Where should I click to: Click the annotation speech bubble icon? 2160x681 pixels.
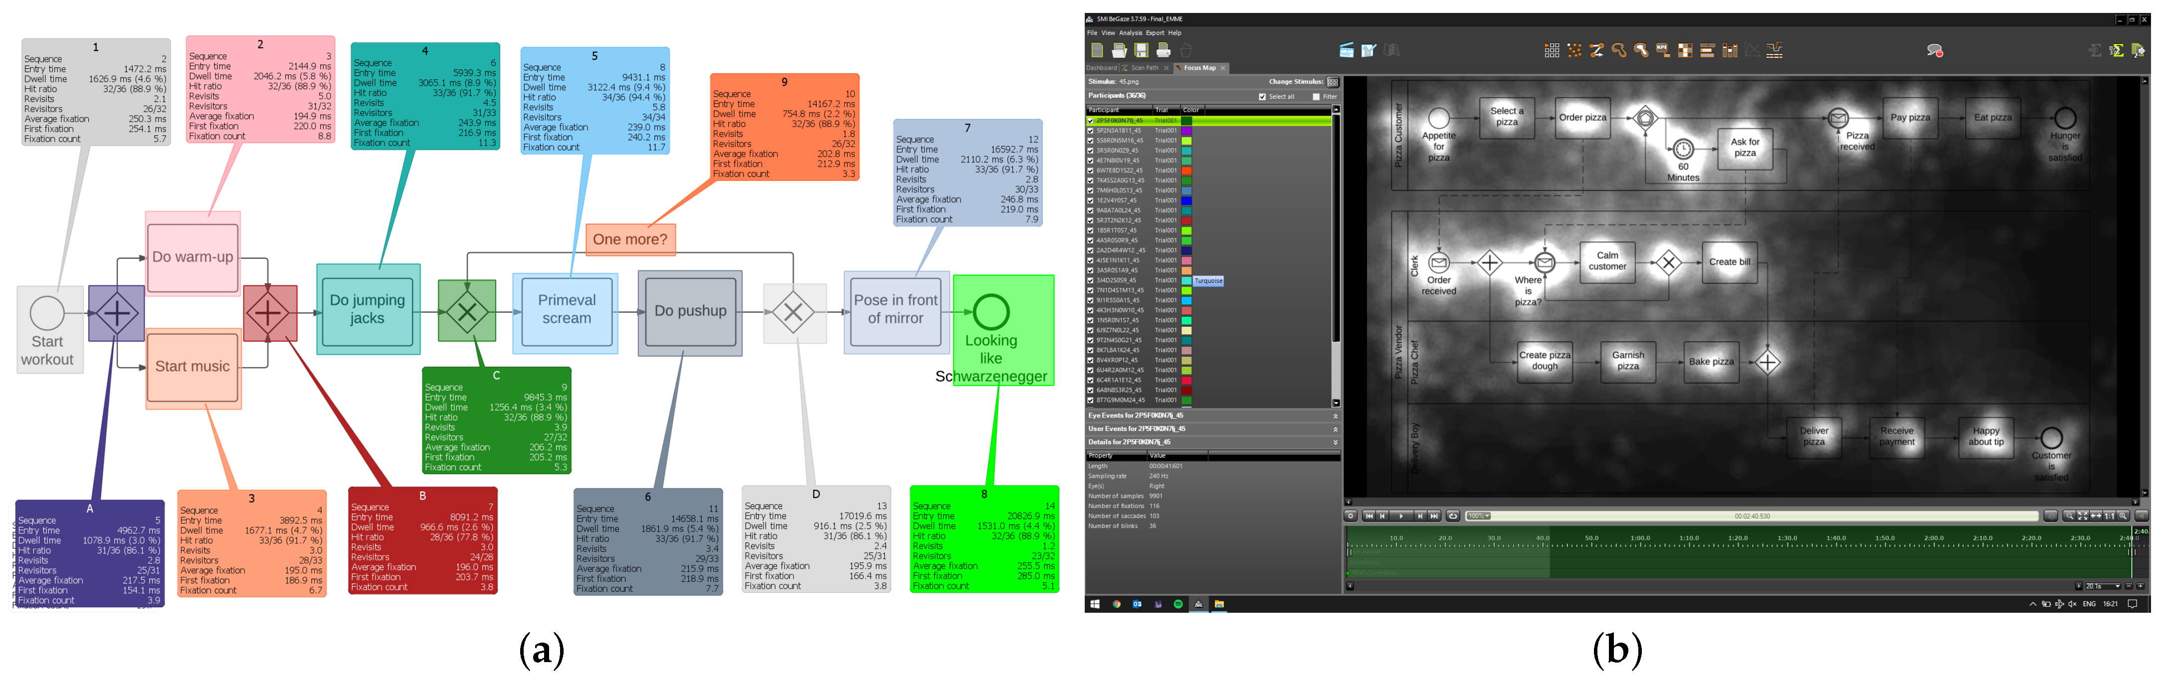[x=1935, y=50]
